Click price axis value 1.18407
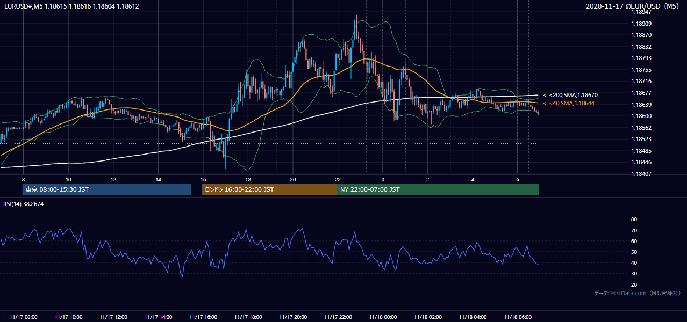687x322 pixels. (x=641, y=174)
